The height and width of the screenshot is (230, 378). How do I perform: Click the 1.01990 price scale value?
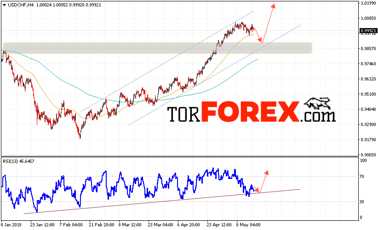368,3
